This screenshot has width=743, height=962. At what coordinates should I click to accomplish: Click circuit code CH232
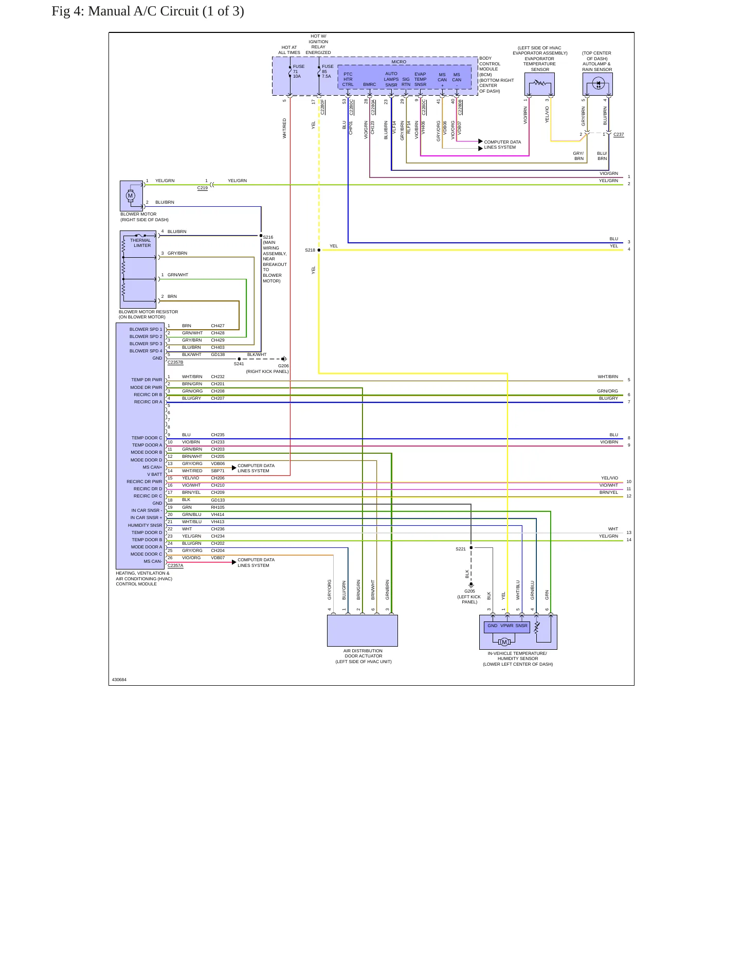pos(218,377)
